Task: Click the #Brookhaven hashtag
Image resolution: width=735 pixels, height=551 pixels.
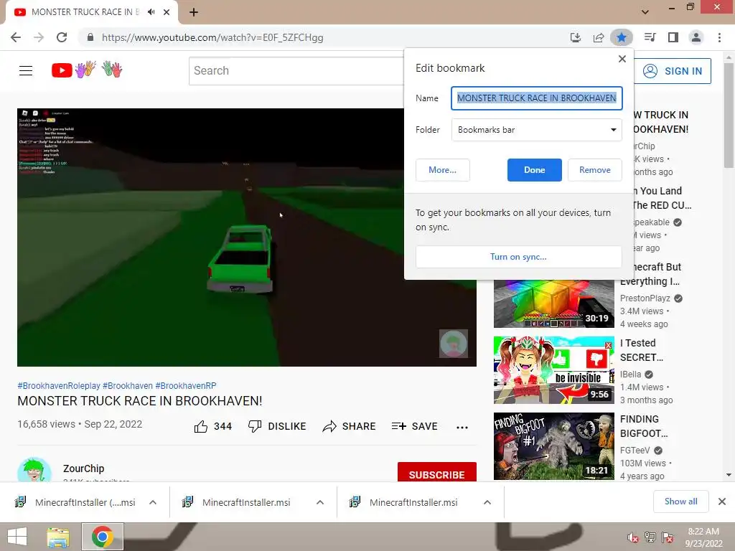Action: pyautogui.click(x=128, y=385)
